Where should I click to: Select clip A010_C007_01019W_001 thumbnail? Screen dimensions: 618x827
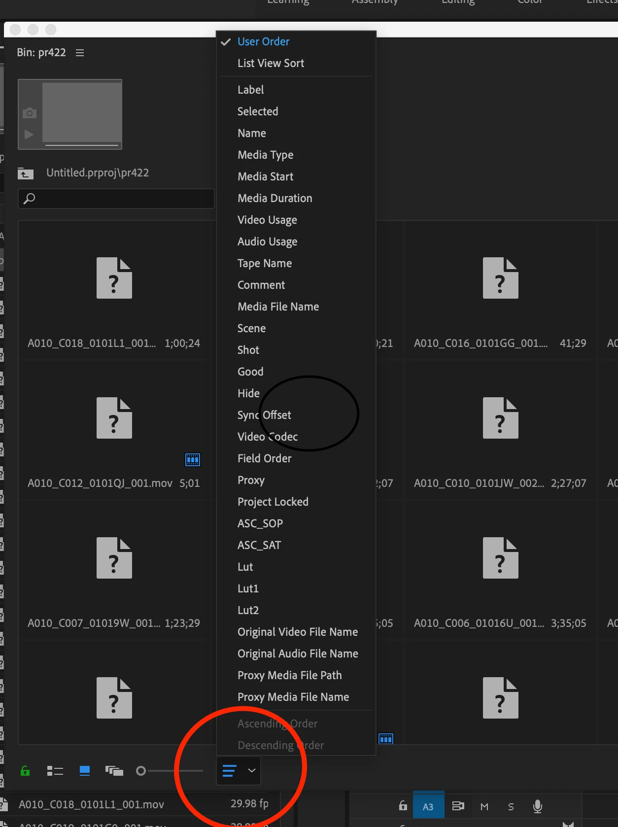click(114, 558)
